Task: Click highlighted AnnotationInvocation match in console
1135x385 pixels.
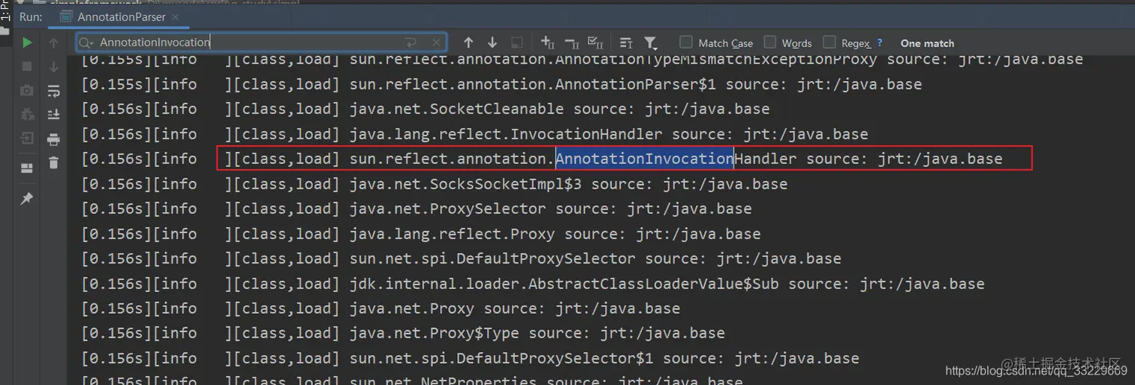Action: pos(644,159)
